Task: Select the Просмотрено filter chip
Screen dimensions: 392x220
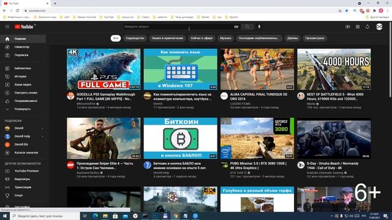Action: pos(315,38)
